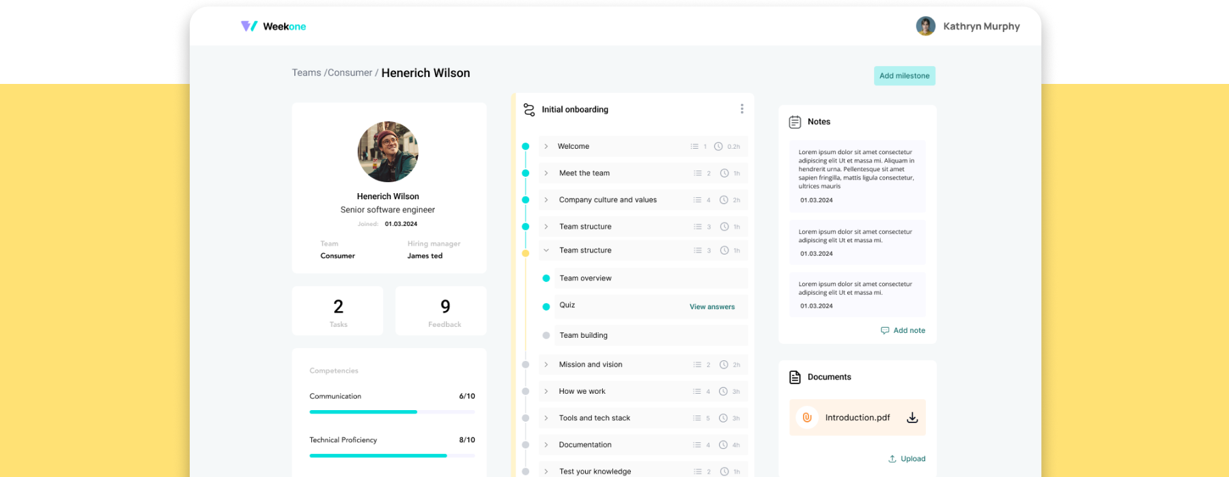This screenshot has height=477, width=1229.
Task: Open Kathryn Murphy's profile avatar
Action: click(925, 27)
